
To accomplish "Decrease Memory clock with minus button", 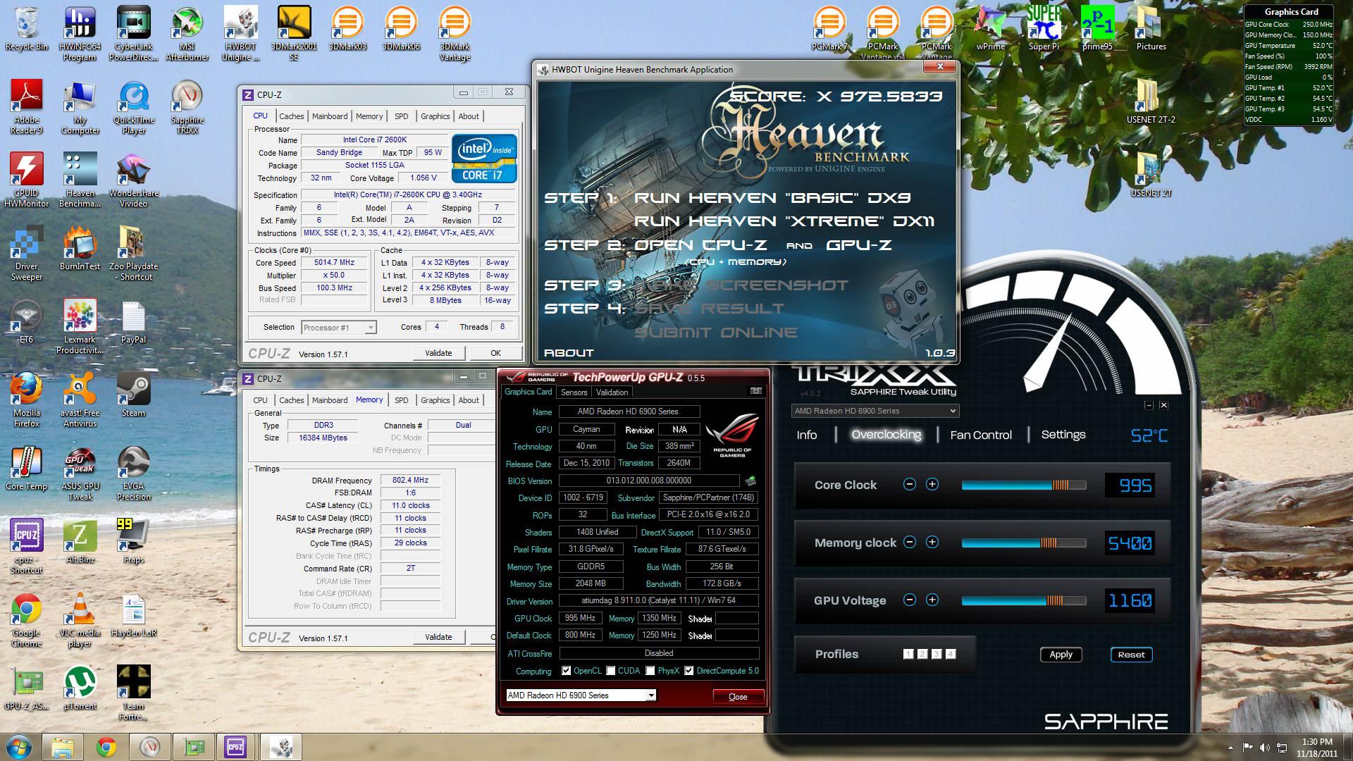I will pos(910,542).
